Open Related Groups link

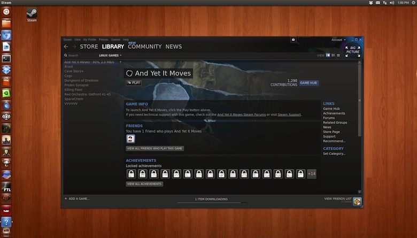pyautogui.click(x=335, y=122)
